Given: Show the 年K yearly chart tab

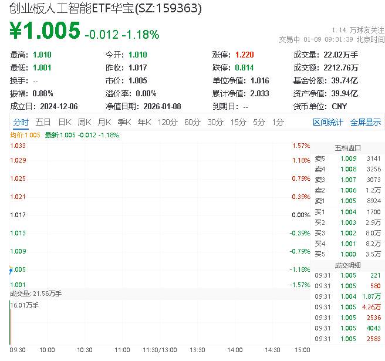Looking at the screenshot, I should tap(144, 122).
